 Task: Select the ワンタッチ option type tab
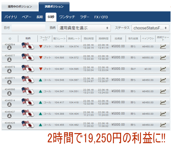tap(67, 17)
